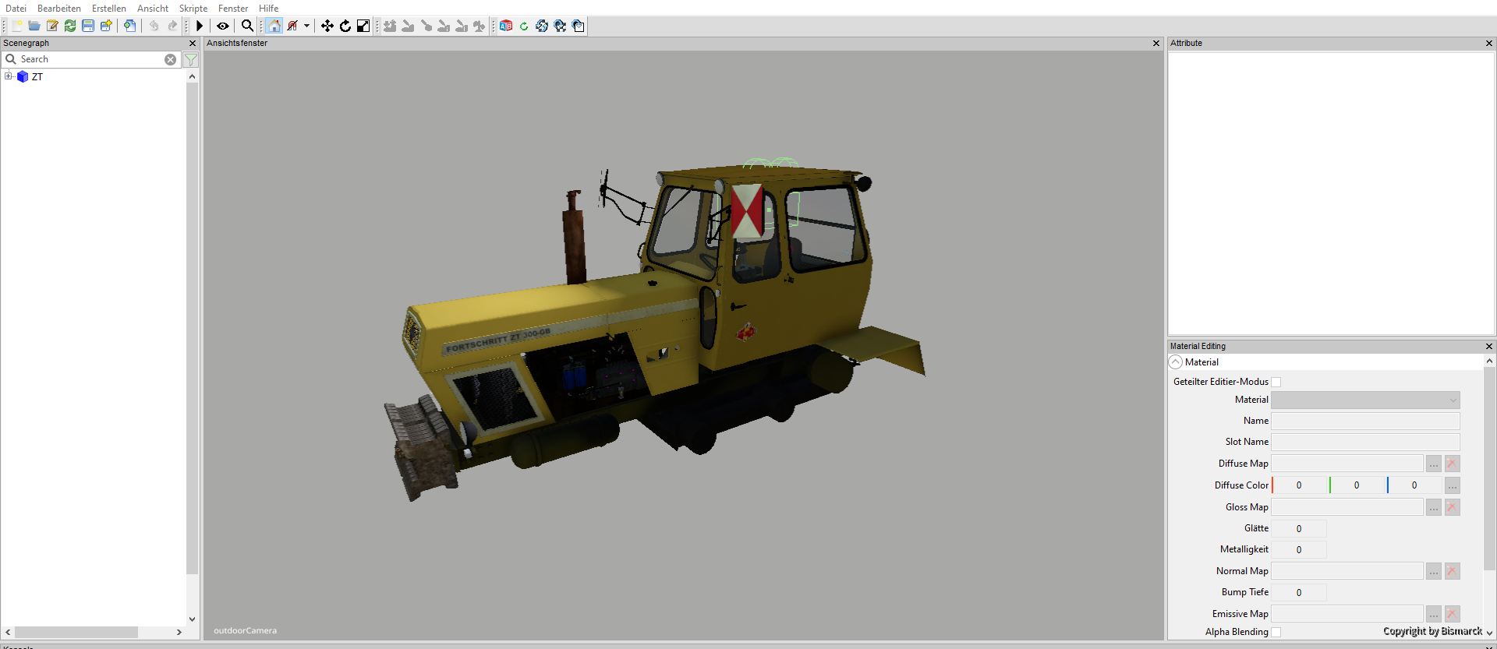Click the small green refresh arrow icon
The image size is (1497, 649).
[524, 26]
